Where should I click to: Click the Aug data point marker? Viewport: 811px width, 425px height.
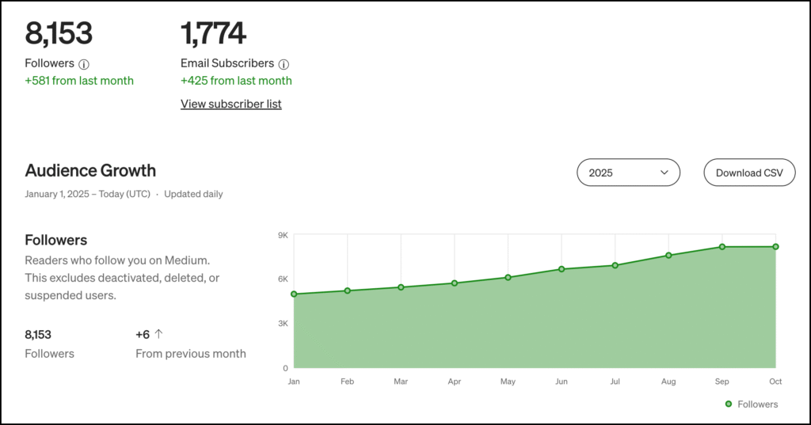tap(668, 256)
